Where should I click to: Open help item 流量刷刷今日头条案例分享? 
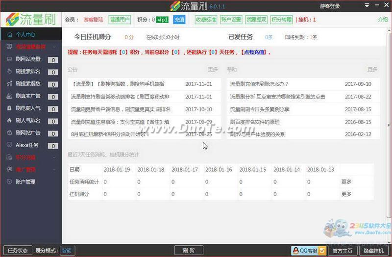tap(260, 109)
